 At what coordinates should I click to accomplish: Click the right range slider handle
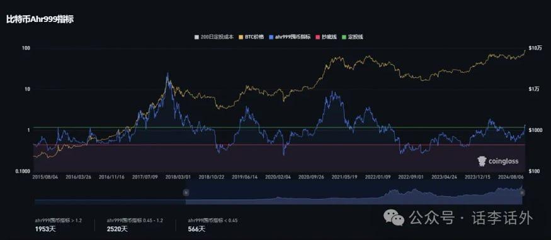point(522,192)
